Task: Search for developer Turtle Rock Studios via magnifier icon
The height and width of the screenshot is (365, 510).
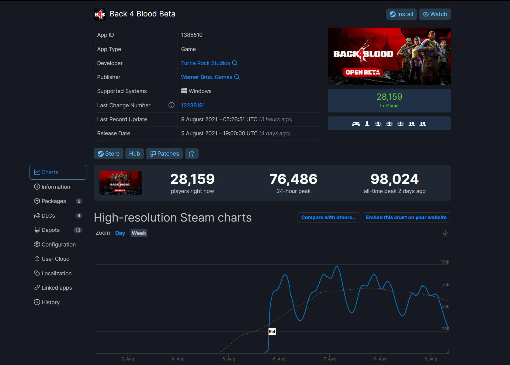Action: [x=235, y=63]
